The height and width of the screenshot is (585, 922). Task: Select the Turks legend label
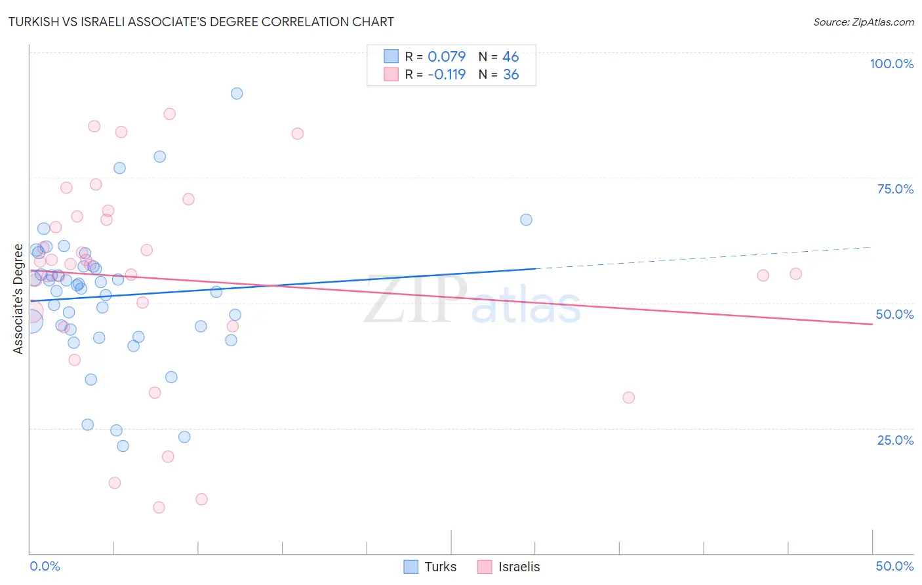pyautogui.click(x=441, y=567)
